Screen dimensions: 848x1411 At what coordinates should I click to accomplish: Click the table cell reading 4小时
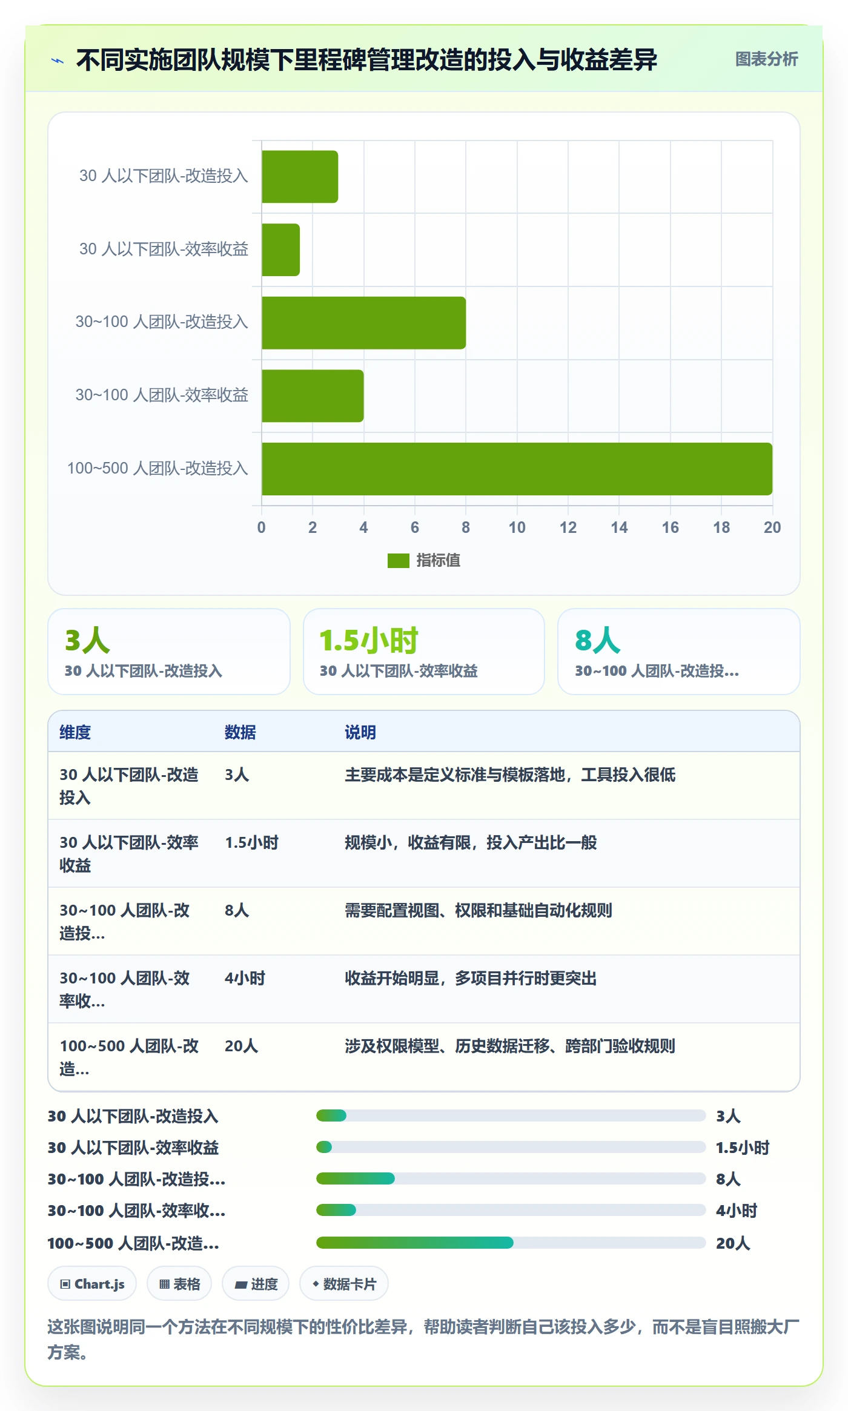pos(245,979)
